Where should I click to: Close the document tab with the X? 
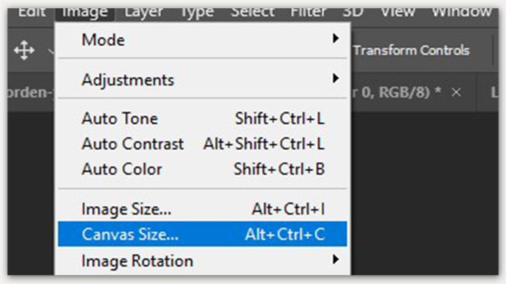coord(457,92)
